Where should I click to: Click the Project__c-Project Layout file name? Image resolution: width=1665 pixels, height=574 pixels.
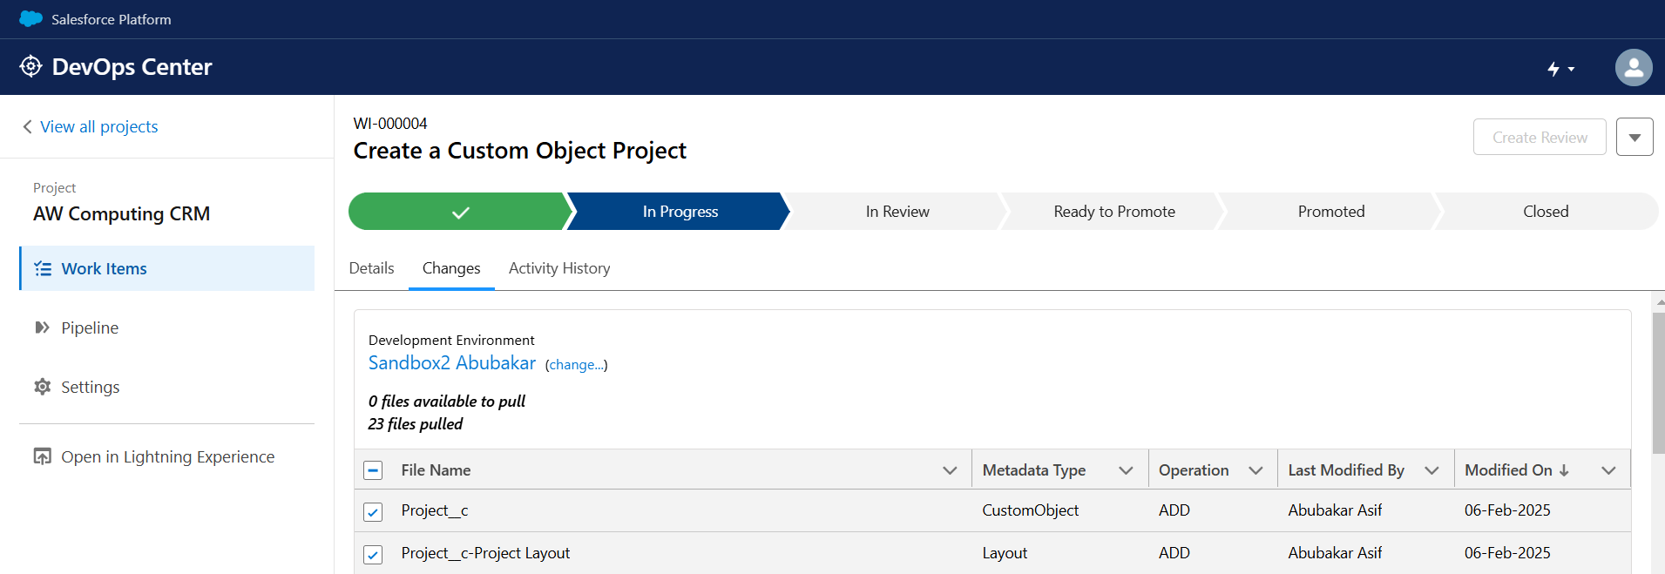click(485, 553)
